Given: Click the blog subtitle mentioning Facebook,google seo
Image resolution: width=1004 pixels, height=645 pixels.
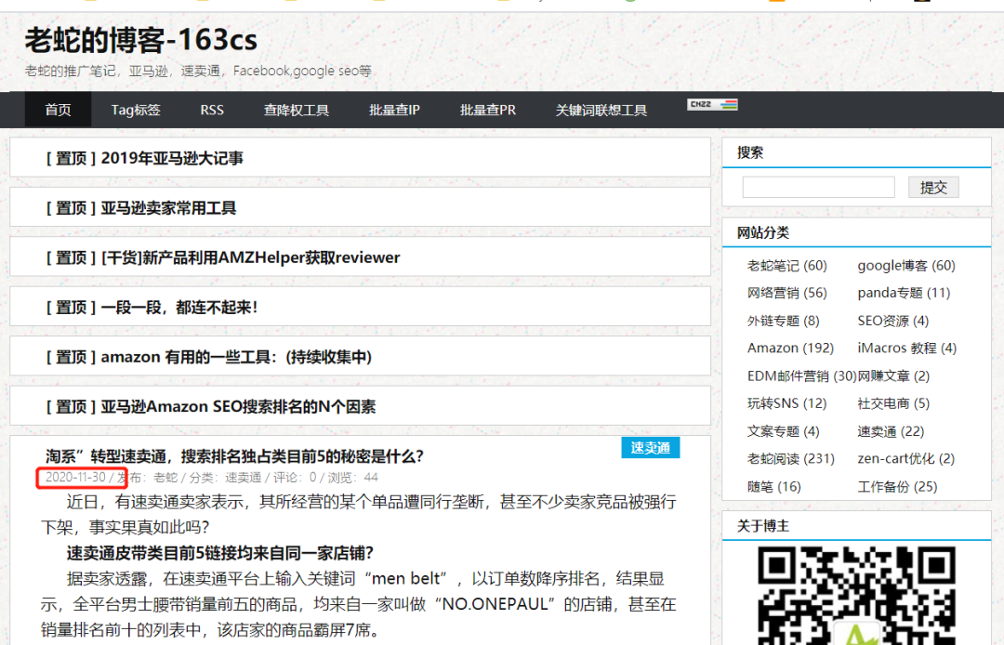Looking at the screenshot, I should (198, 71).
